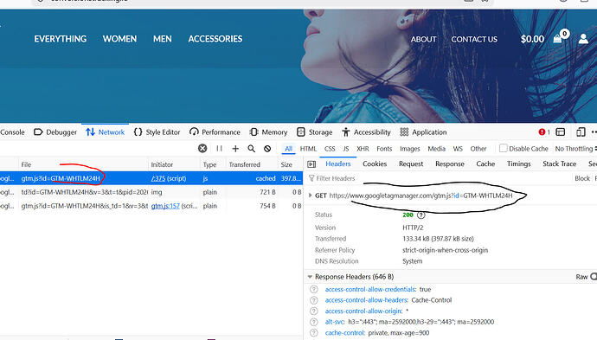This screenshot has height=340, width=597.
Task: Select the iframe picker icon
Action: (x=561, y=132)
